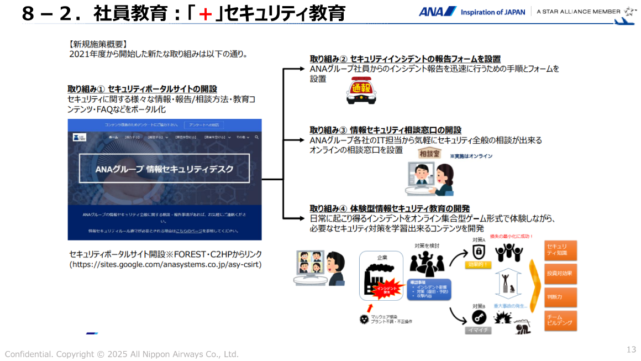641x361 pixels.
Task: Expand the [確認する] navigation dropdown
Action: click(156, 138)
